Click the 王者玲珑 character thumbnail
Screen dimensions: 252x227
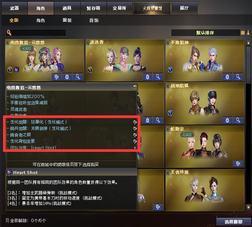pyautogui.click(x=205, y=190)
